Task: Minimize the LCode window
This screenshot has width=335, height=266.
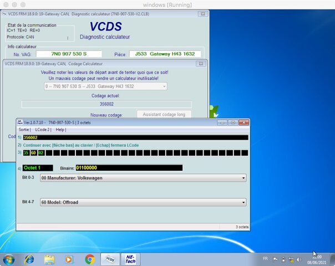Action: pos(222,122)
